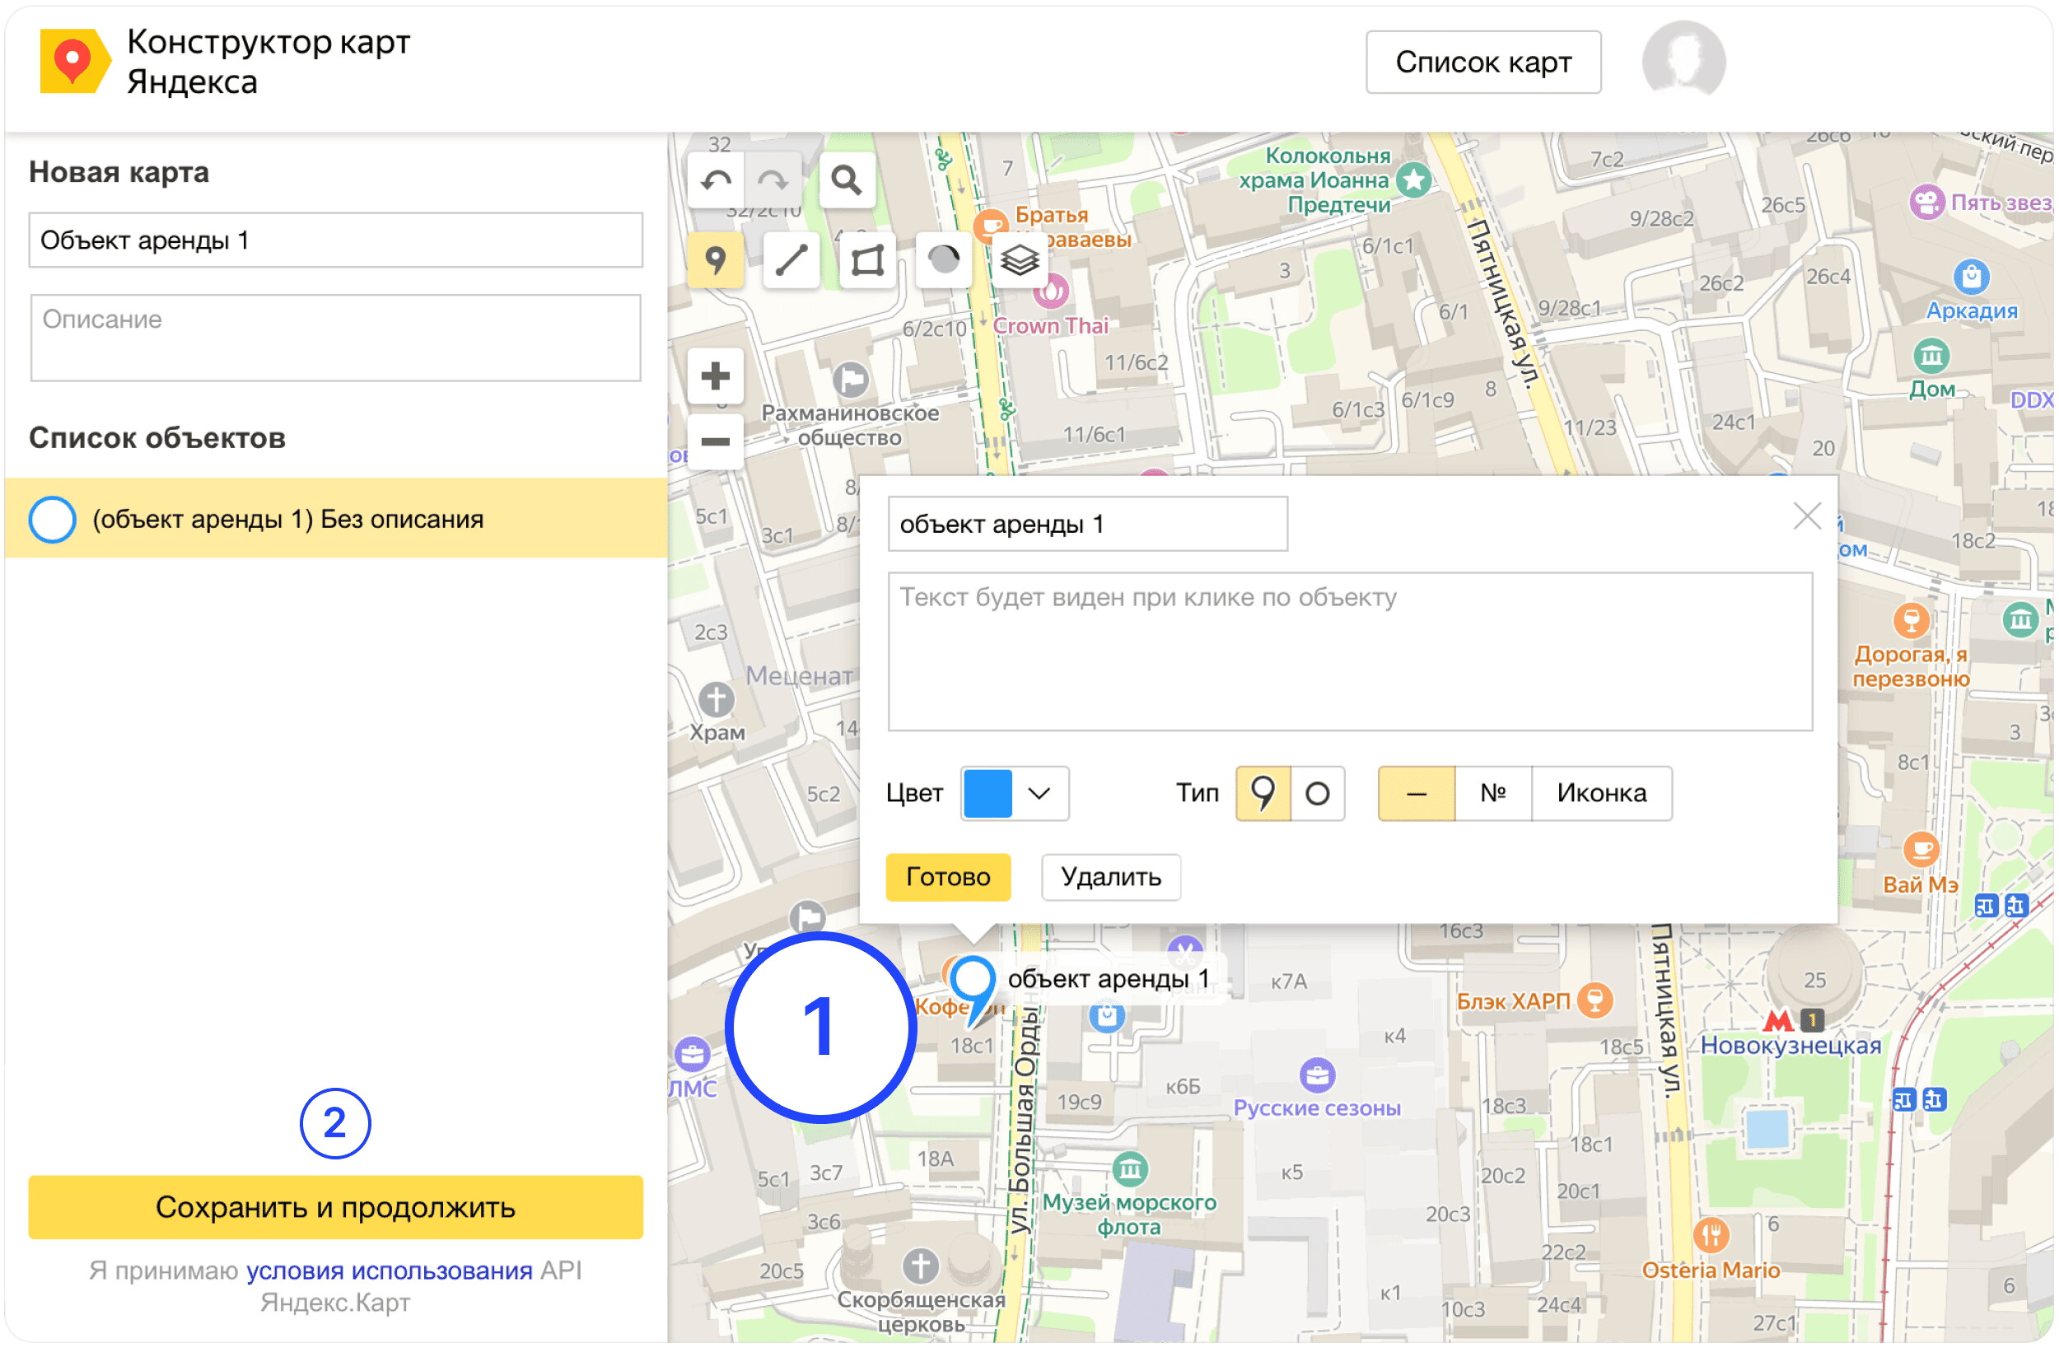Click the Новокузнецкая metro station icon
This screenshot has height=1348, width=2059.
click(1778, 1020)
